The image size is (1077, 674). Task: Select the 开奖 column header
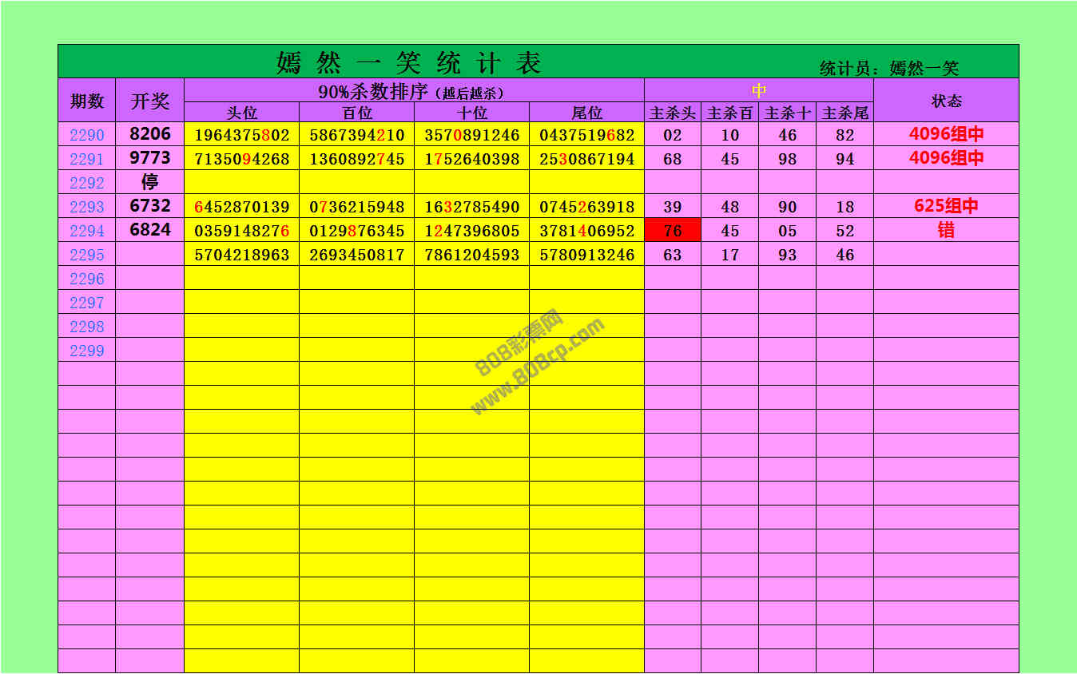150,101
